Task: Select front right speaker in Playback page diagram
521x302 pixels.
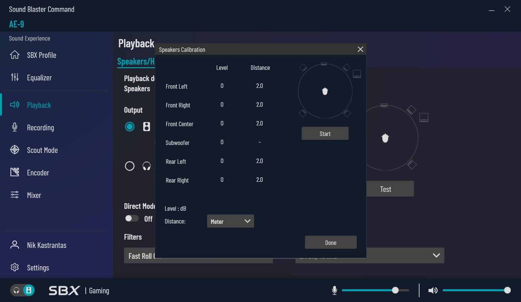Action: [x=411, y=110]
